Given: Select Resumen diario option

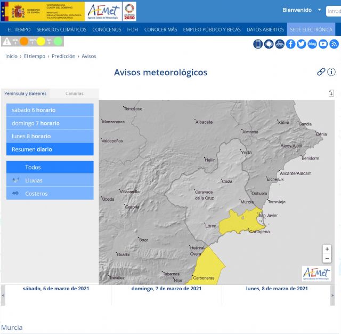Looking at the screenshot, I should [50, 149].
